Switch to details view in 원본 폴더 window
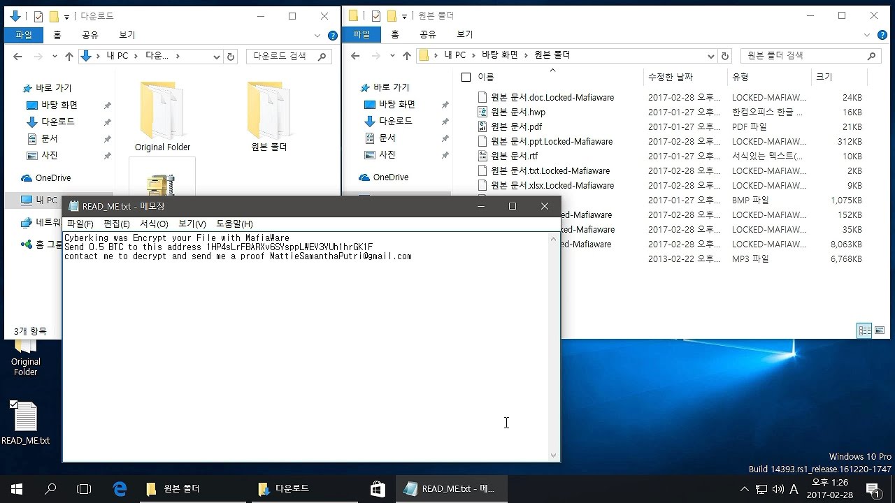Screen dimensions: 895x503 pyautogui.click(x=865, y=330)
